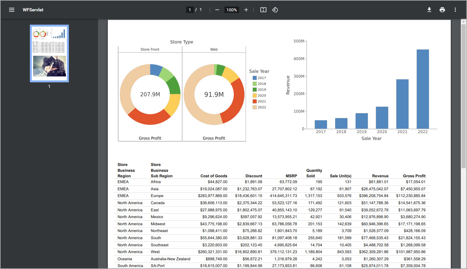
Task: Click the 2017 blue legend swatch
Action: pyautogui.click(x=255, y=78)
